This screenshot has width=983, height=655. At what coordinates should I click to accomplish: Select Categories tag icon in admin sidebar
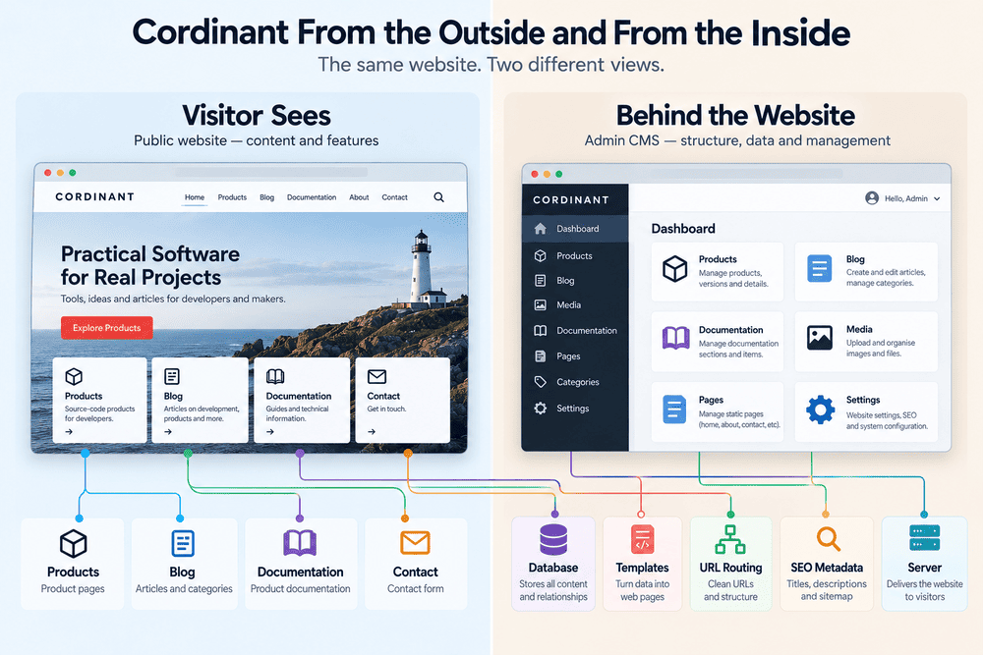click(x=541, y=382)
